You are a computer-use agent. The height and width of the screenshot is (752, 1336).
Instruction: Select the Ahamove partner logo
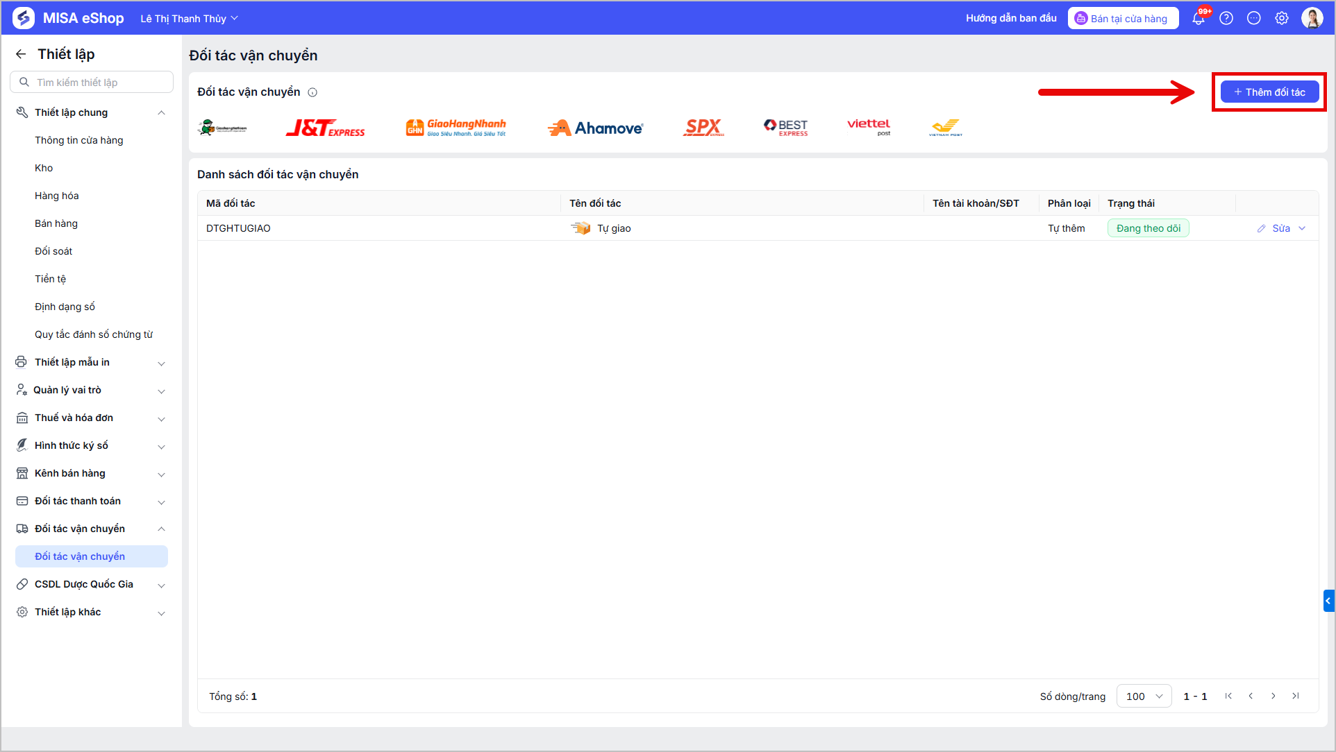595,128
